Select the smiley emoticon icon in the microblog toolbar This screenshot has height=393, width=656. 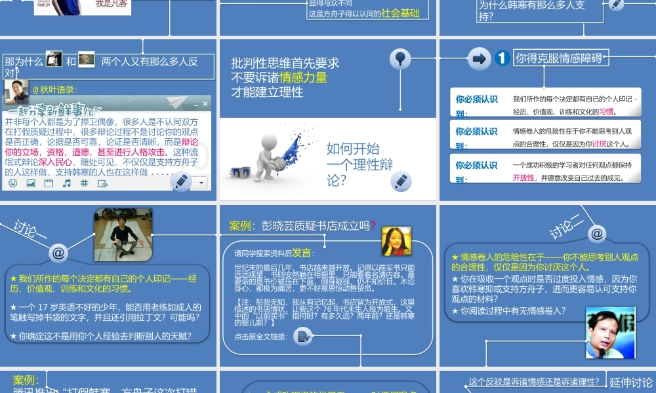[x=13, y=183]
